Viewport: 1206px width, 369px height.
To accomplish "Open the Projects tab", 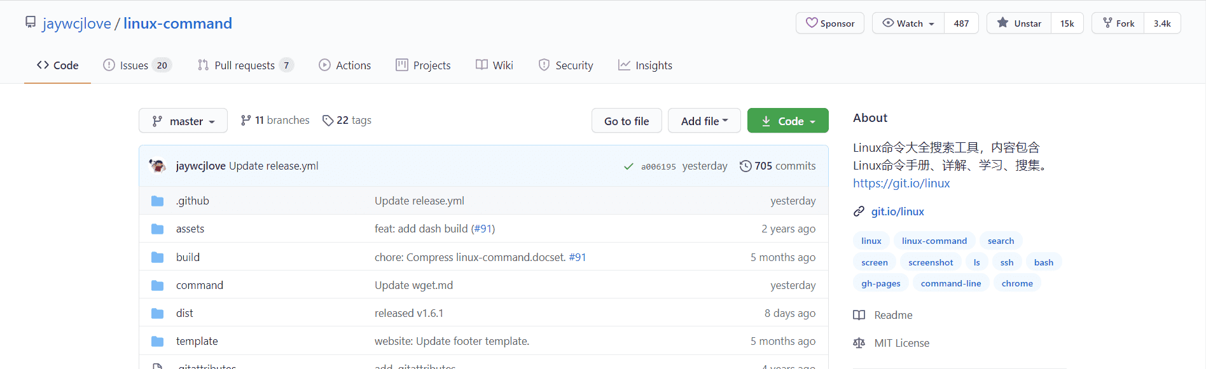I will (x=423, y=65).
